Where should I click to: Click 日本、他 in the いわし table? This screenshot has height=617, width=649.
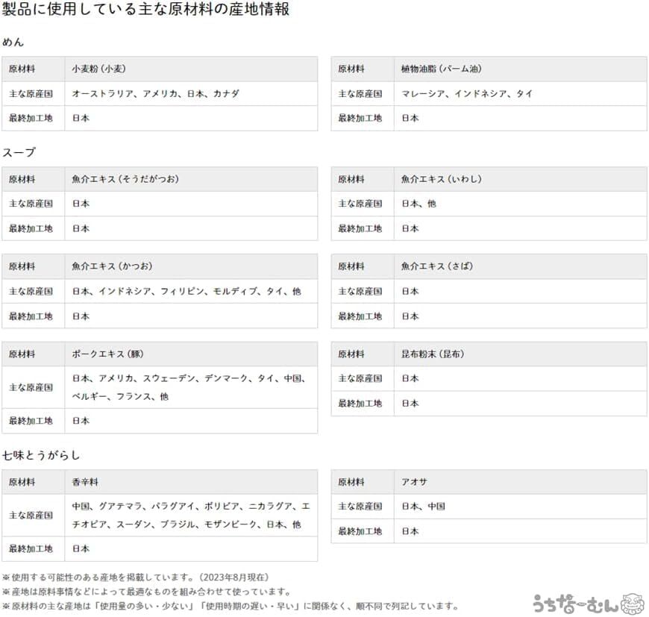click(x=419, y=204)
